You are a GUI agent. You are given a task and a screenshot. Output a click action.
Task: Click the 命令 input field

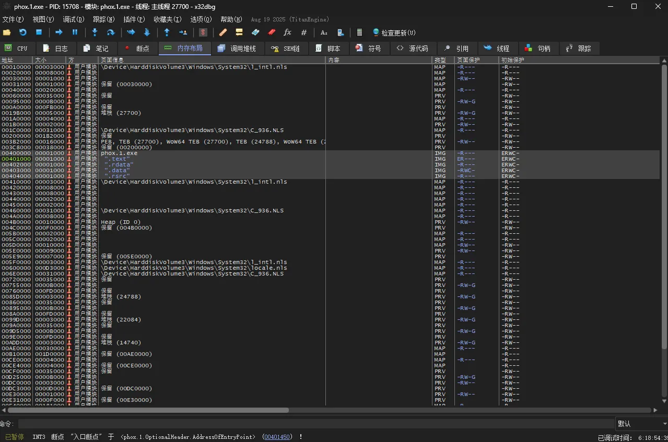pyautogui.click(x=316, y=424)
